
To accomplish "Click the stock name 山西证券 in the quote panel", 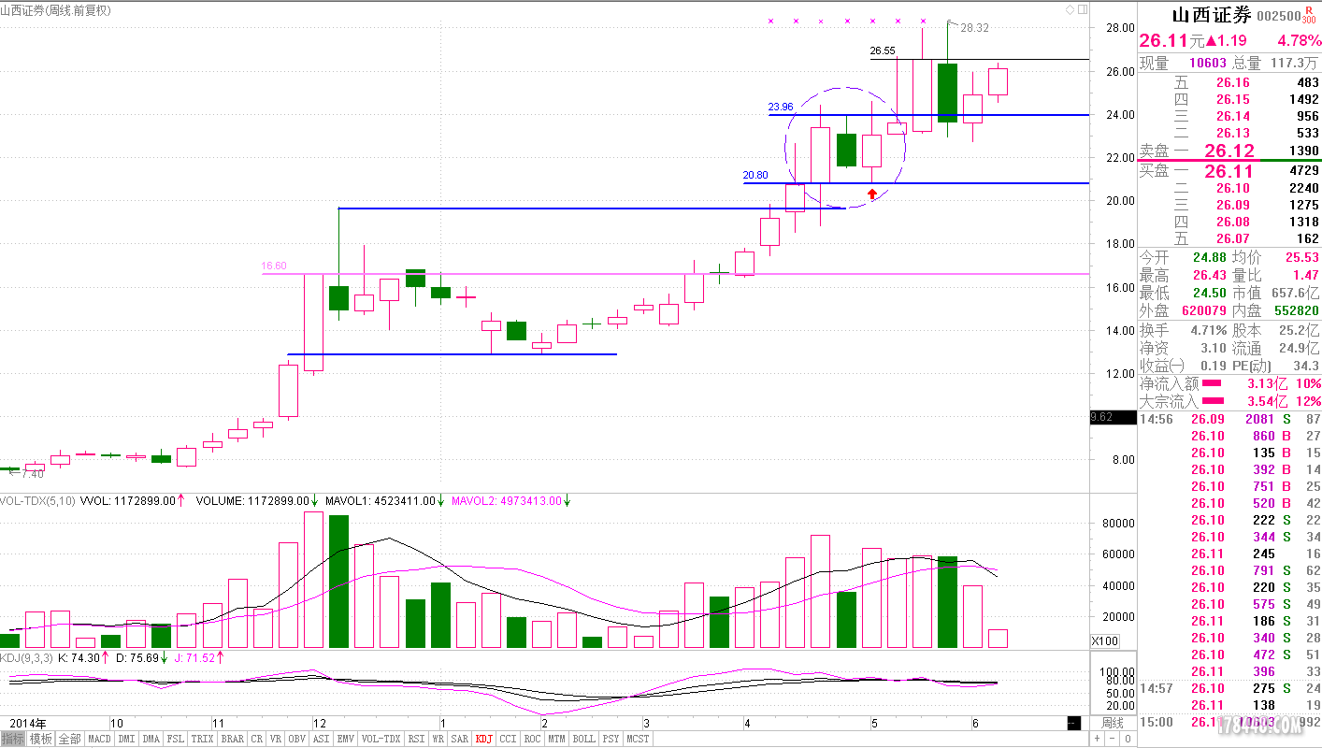I will [1212, 15].
